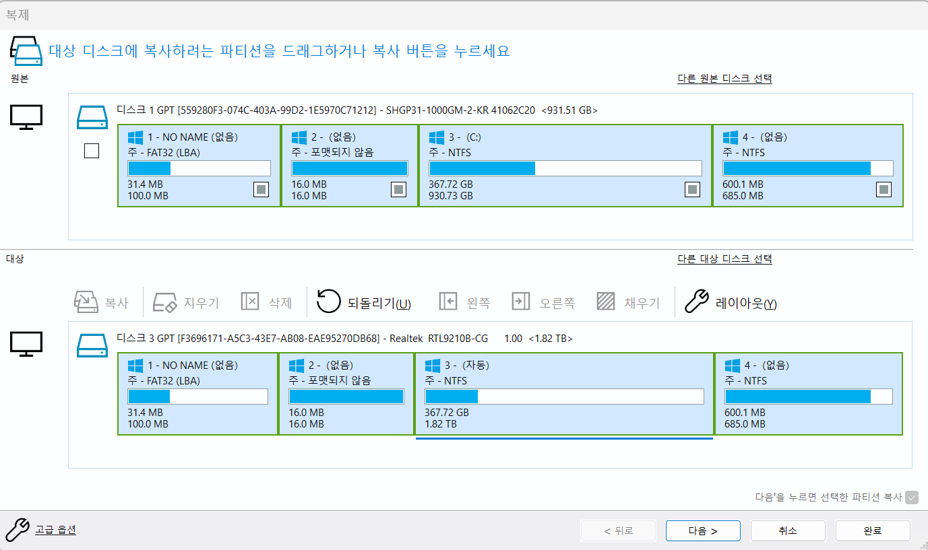Click the Back (< 뒤로) button

coord(618,530)
